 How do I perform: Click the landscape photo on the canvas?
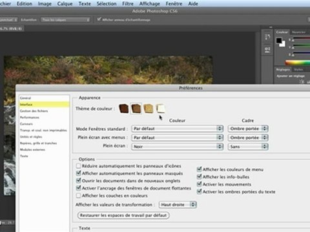108,70
